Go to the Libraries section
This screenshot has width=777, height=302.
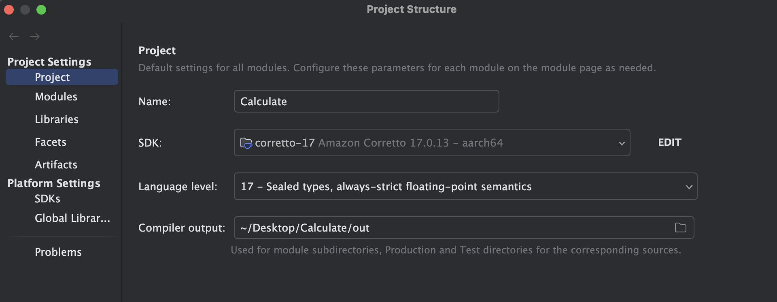57,119
